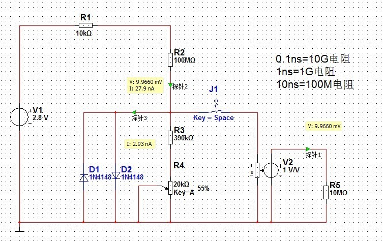Select the R1 resistor symbol
Screen dimensions: 385x241
pyautogui.click(x=86, y=24)
